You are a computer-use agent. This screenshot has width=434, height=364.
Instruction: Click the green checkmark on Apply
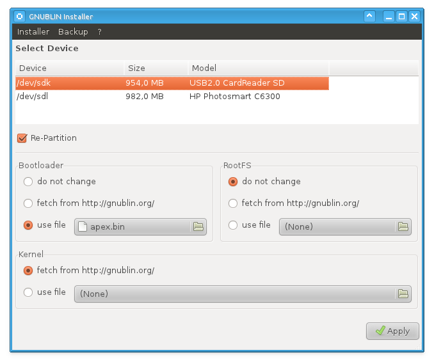coord(380,330)
